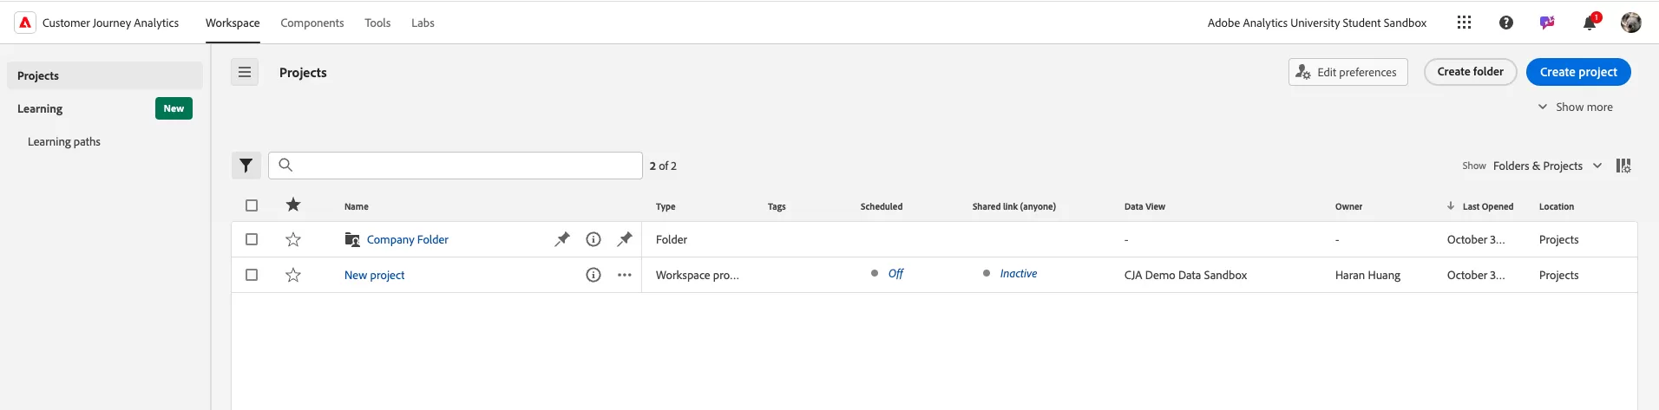Click the Tags column header
Image resolution: width=1659 pixels, height=410 pixels.
(777, 206)
